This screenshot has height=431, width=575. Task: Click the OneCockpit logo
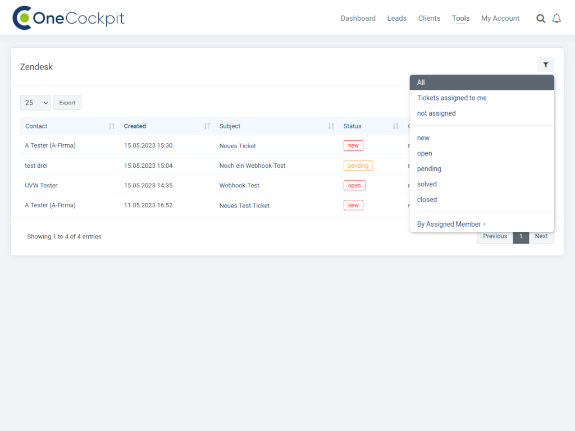(69, 18)
